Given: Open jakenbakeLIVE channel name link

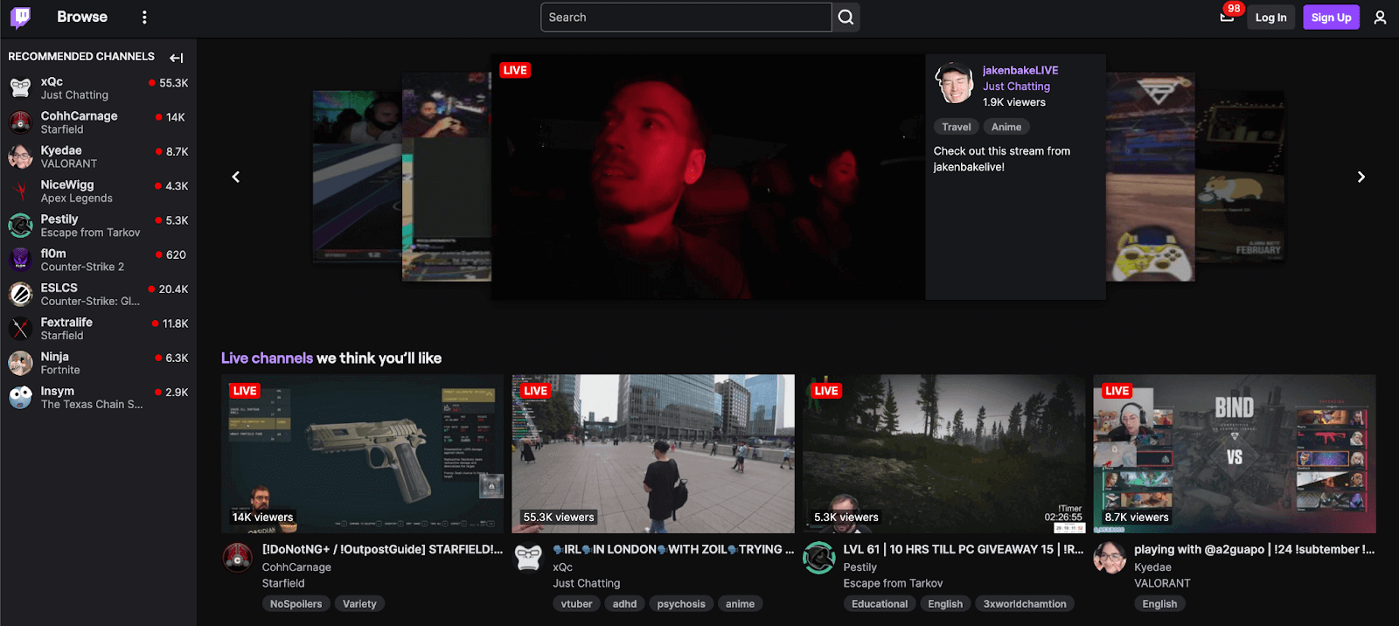Looking at the screenshot, I should (x=1020, y=70).
